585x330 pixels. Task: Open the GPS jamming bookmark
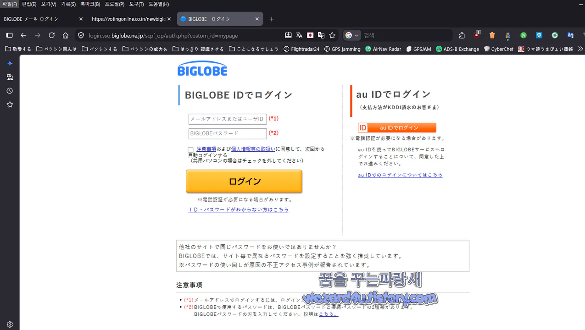342,49
